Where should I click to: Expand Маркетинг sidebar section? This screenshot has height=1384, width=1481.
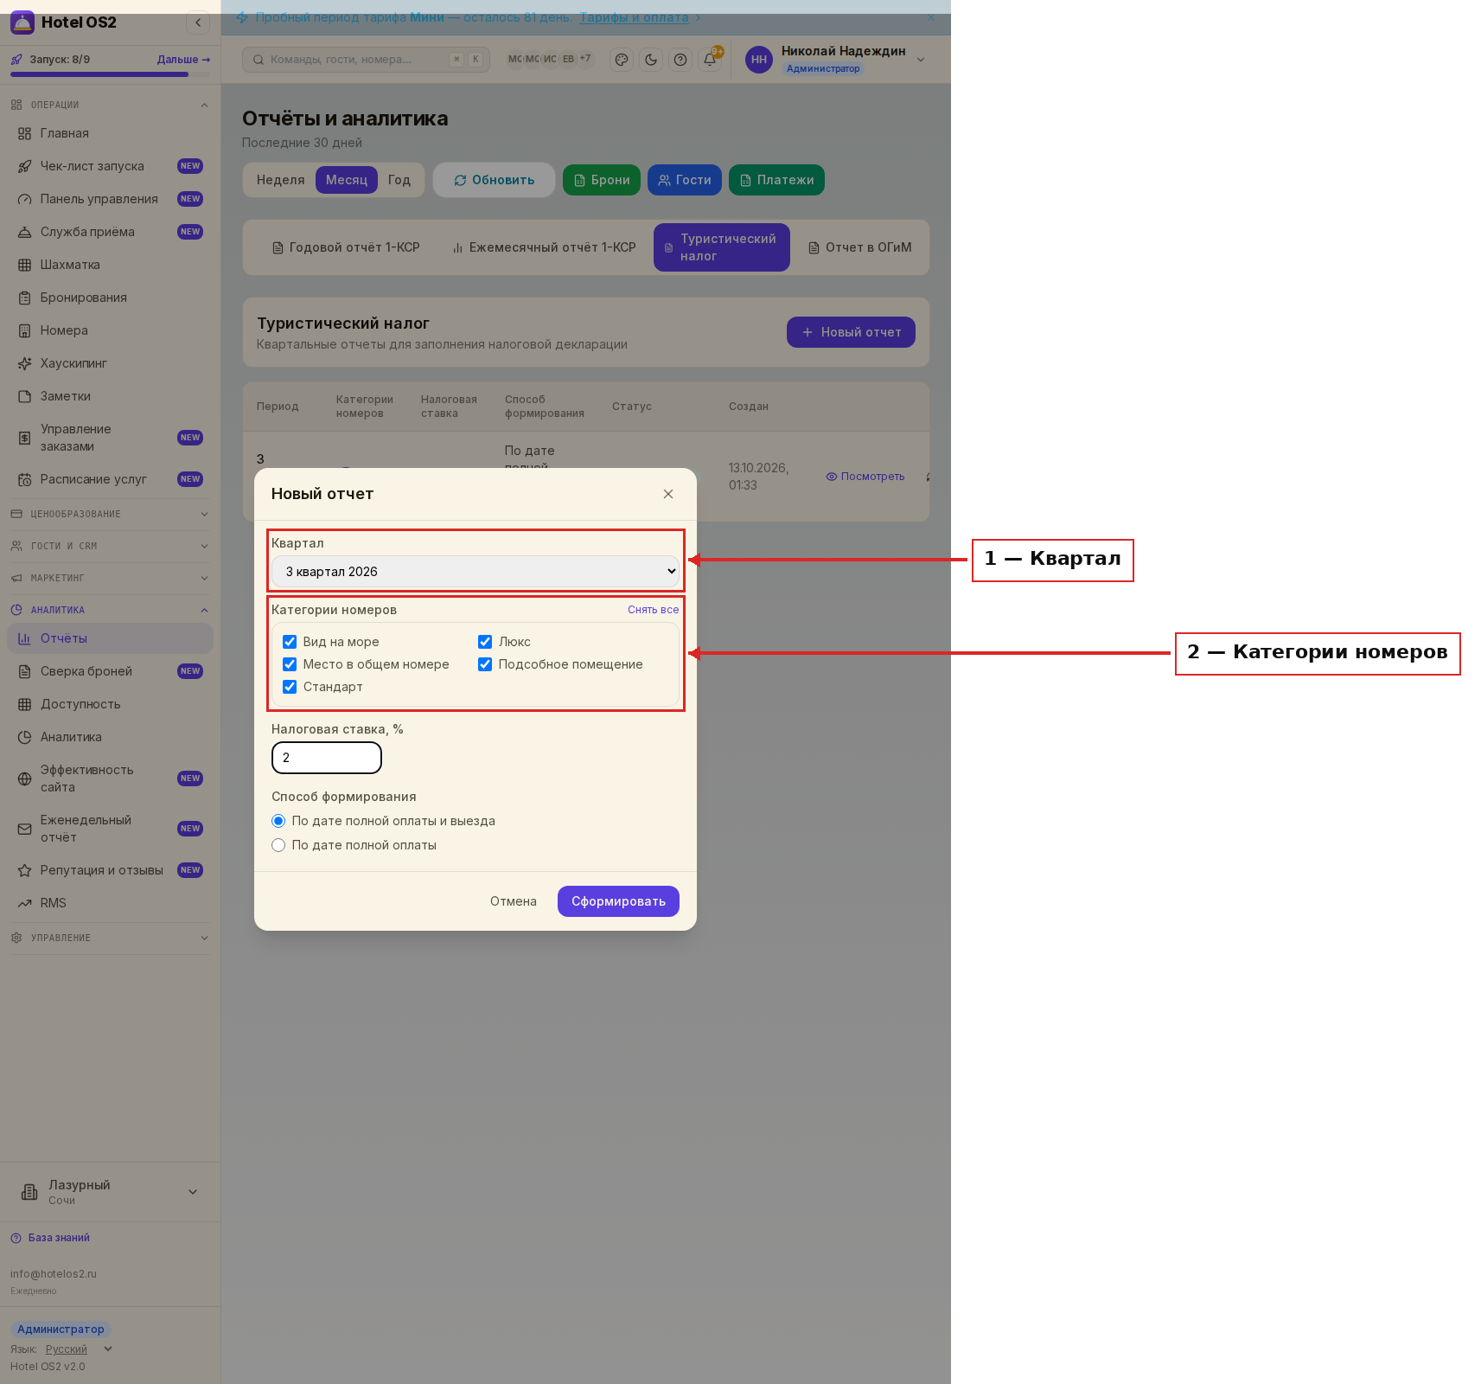(110, 578)
